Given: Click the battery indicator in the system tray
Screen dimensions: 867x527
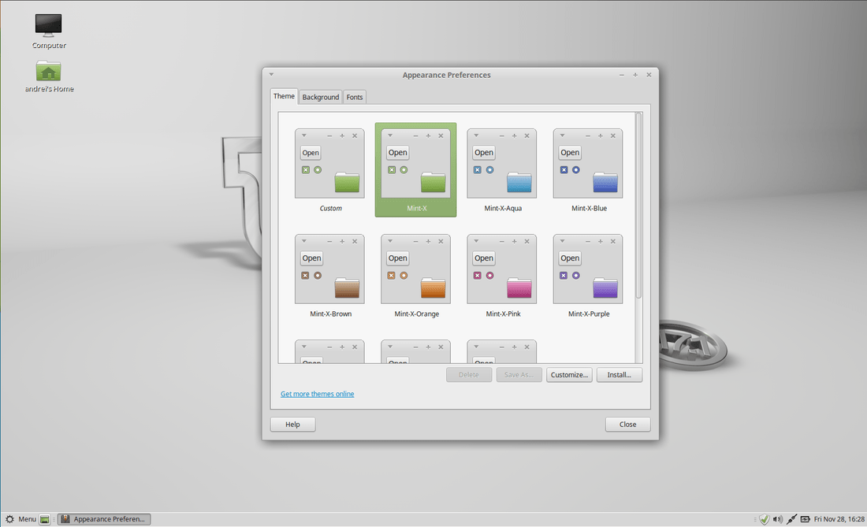Looking at the screenshot, I should click(x=805, y=519).
